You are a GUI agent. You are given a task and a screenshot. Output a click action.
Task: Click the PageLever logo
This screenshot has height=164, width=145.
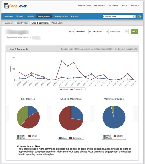tap(15, 6)
